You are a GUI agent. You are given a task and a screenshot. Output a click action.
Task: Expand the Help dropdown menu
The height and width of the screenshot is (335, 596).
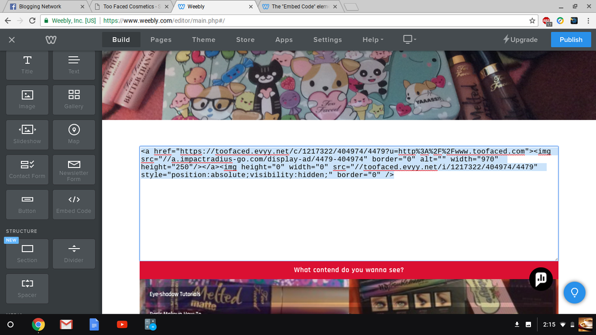[373, 39]
